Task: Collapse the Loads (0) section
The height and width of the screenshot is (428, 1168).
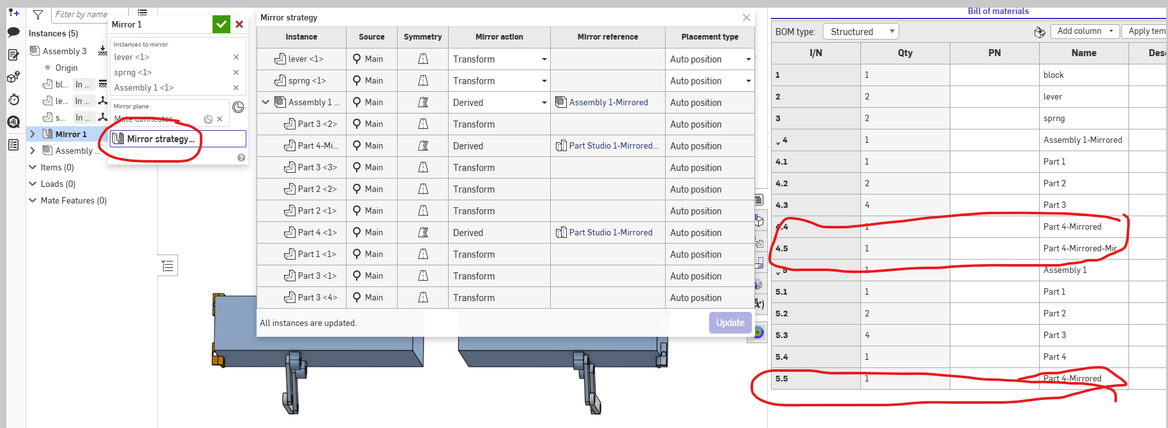Action: [x=33, y=184]
